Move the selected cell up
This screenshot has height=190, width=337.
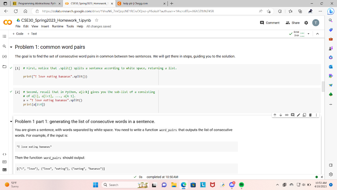coord(275,115)
